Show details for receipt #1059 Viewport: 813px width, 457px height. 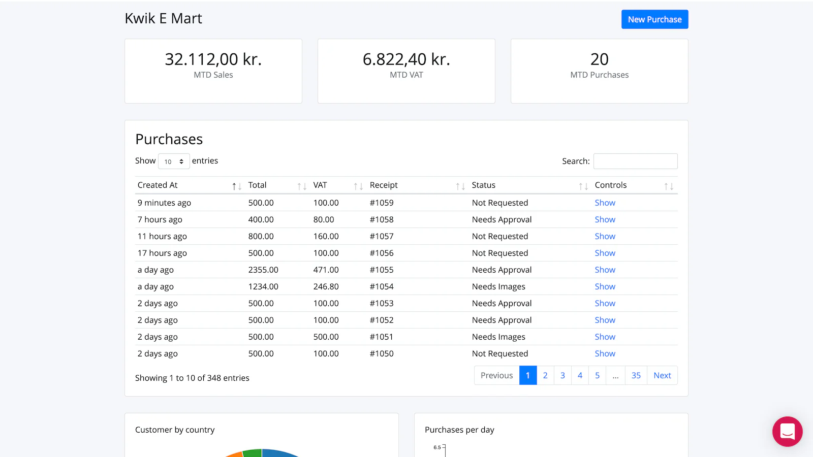[x=605, y=203]
